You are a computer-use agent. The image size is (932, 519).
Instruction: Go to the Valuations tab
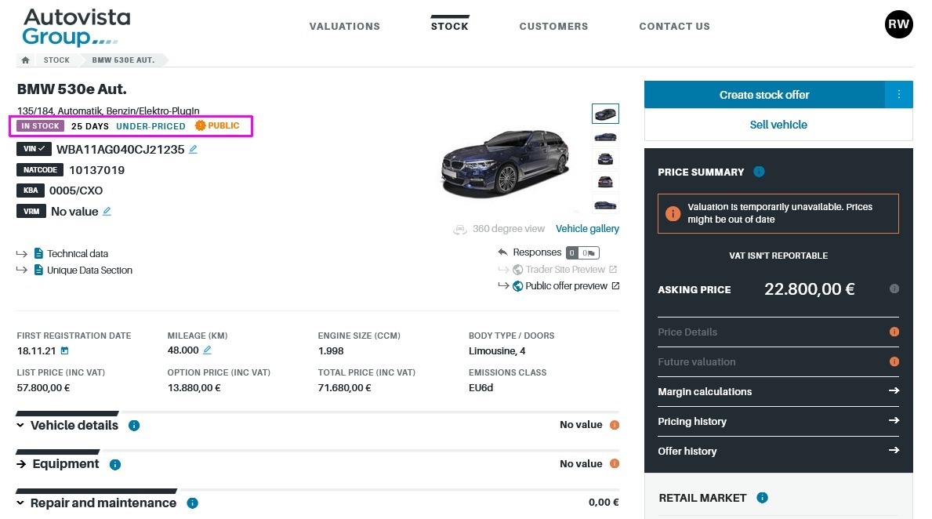click(344, 27)
